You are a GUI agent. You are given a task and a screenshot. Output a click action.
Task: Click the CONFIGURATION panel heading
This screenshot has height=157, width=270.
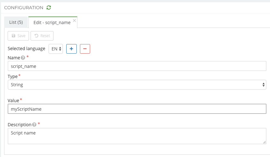[x=24, y=7]
